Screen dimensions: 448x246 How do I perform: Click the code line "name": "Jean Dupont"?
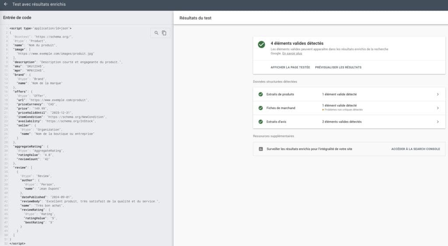pyautogui.click(x=42, y=189)
